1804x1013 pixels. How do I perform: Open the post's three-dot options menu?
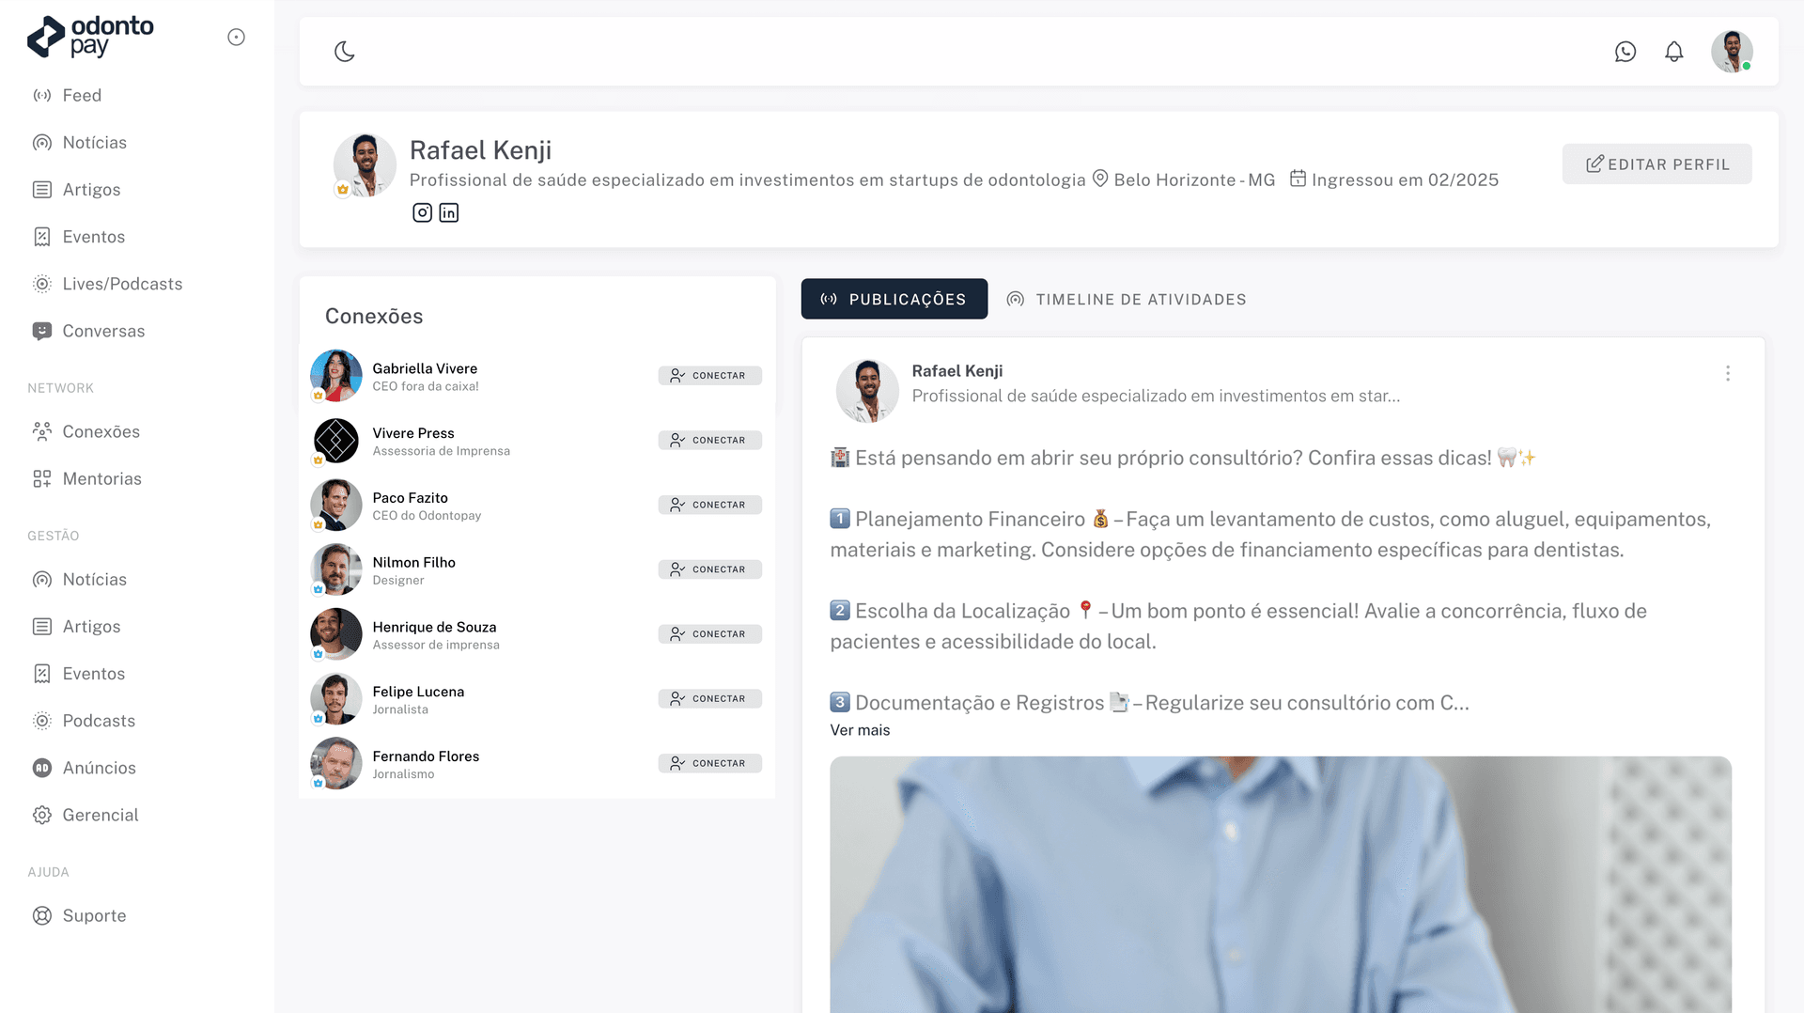click(1727, 373)
